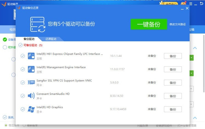The image size is (205, 129).
Task: Close the 驱动备份还原 dialog
Action: click(x=187, y=8)
